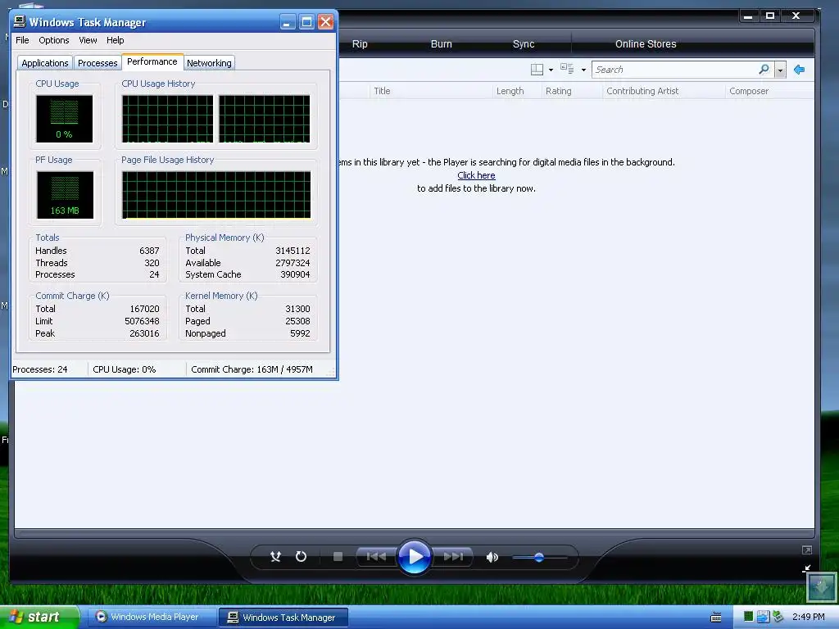Click the layout options icon
The height and width of the screenshot is (629, 839).
pyautogui.click(x=537, y=70)
